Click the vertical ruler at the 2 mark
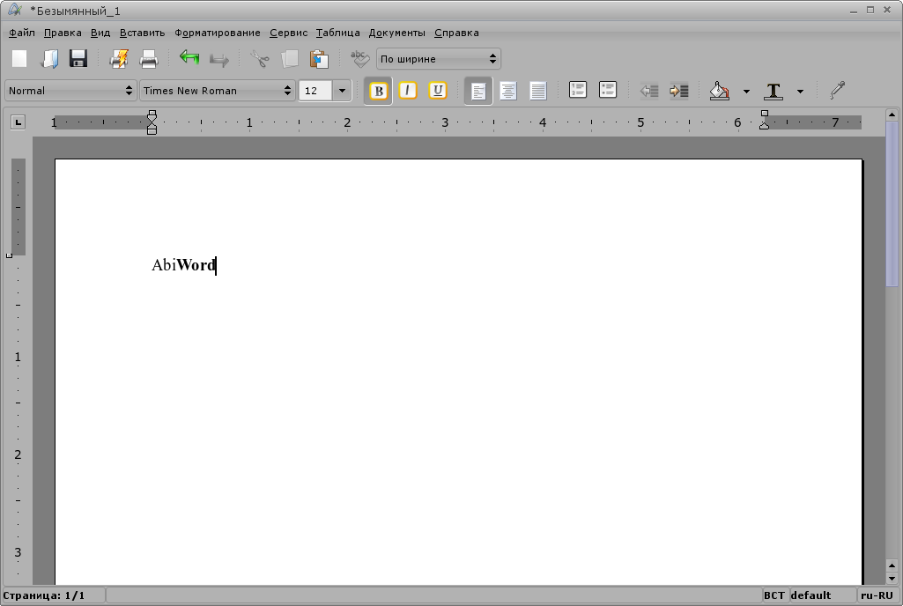This screenshot has width=903, height=606. click(x=18, y=454)
